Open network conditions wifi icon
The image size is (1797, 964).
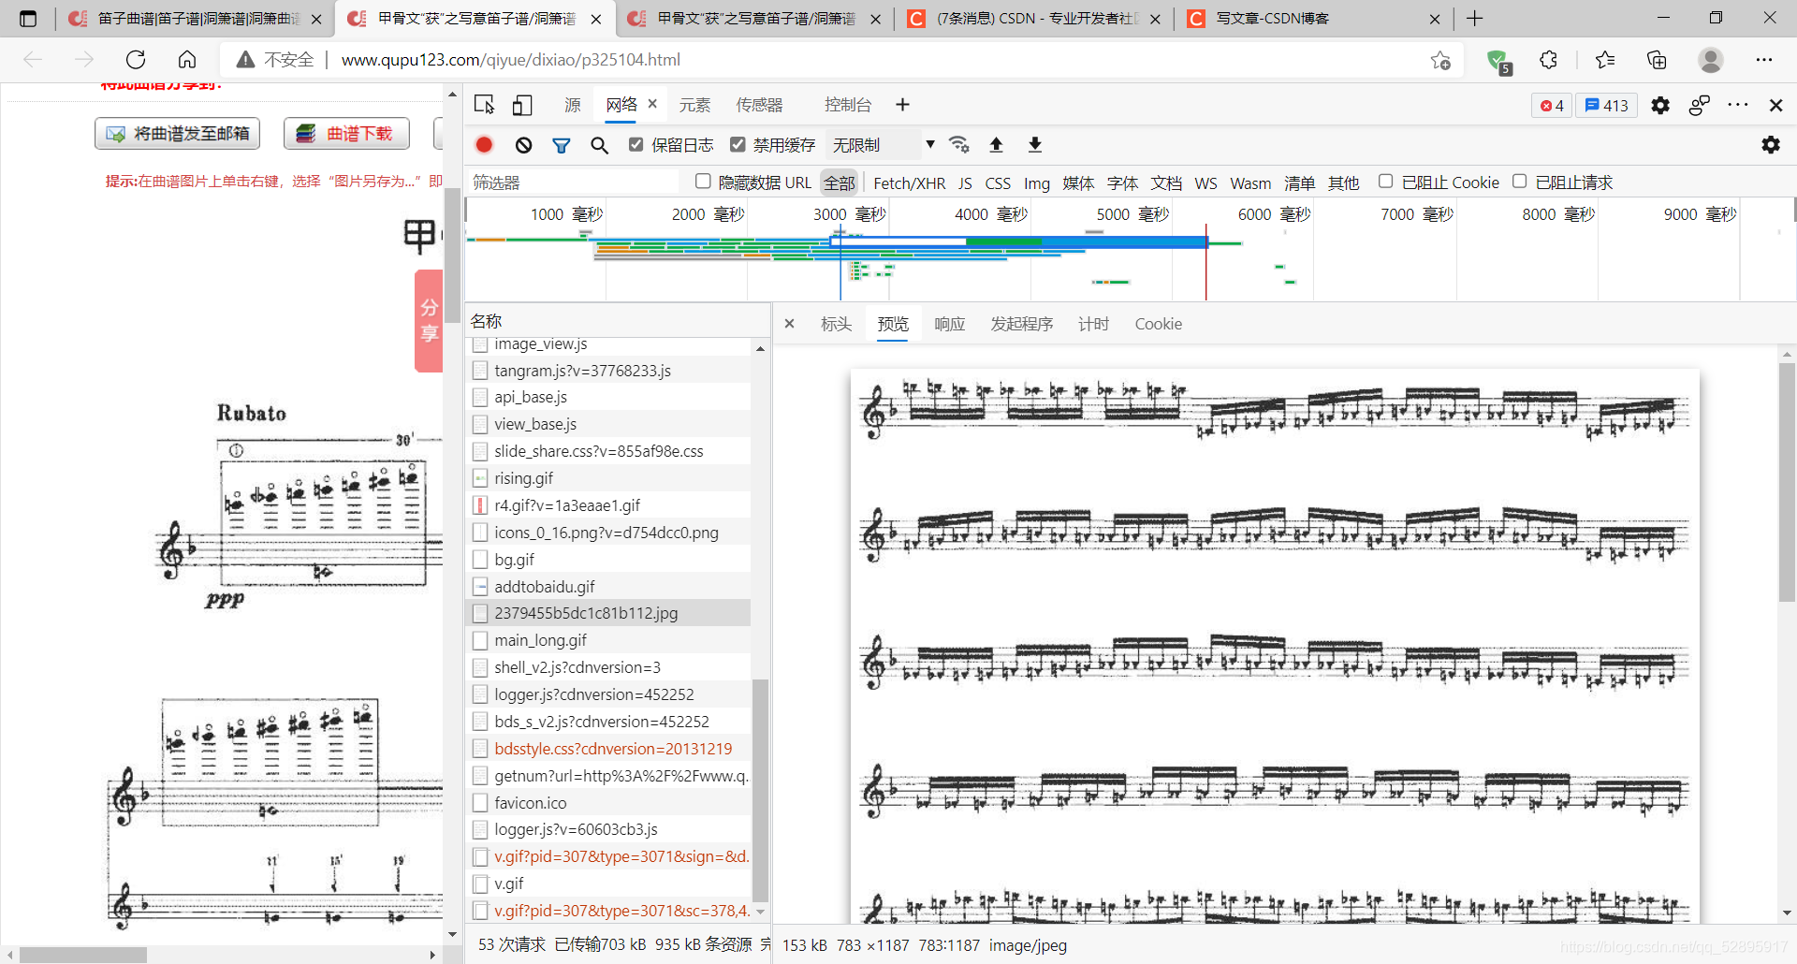click(958, 144)
